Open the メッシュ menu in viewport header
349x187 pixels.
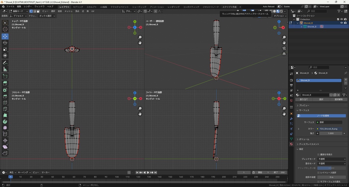68,11
